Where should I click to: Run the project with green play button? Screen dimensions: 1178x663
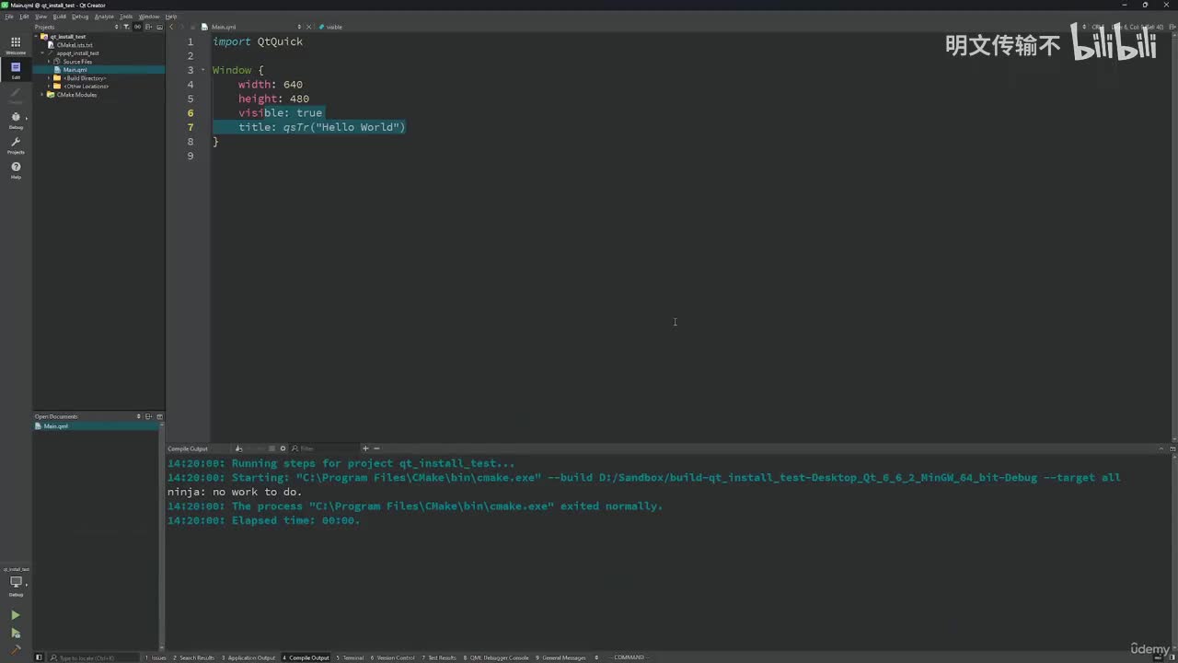15,615
